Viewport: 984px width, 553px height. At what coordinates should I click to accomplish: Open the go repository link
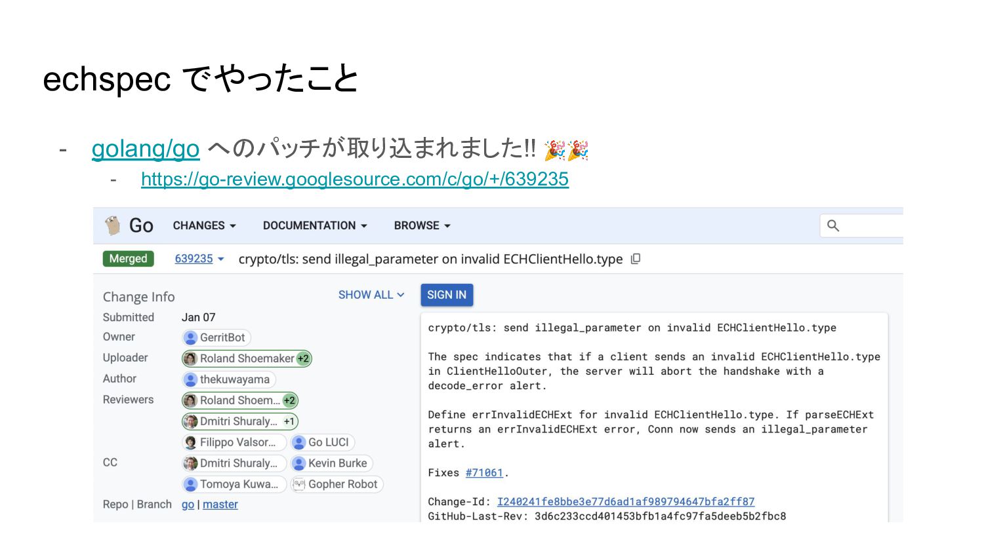[188, 505]
